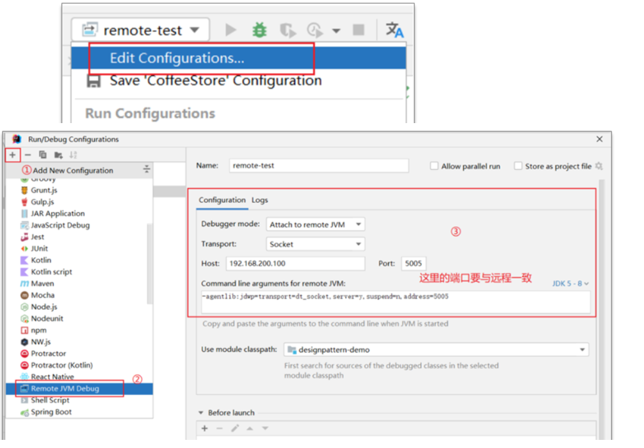The image size is (644, 448).
Task: Click the command line arguments text box
Action: point(396,303)
